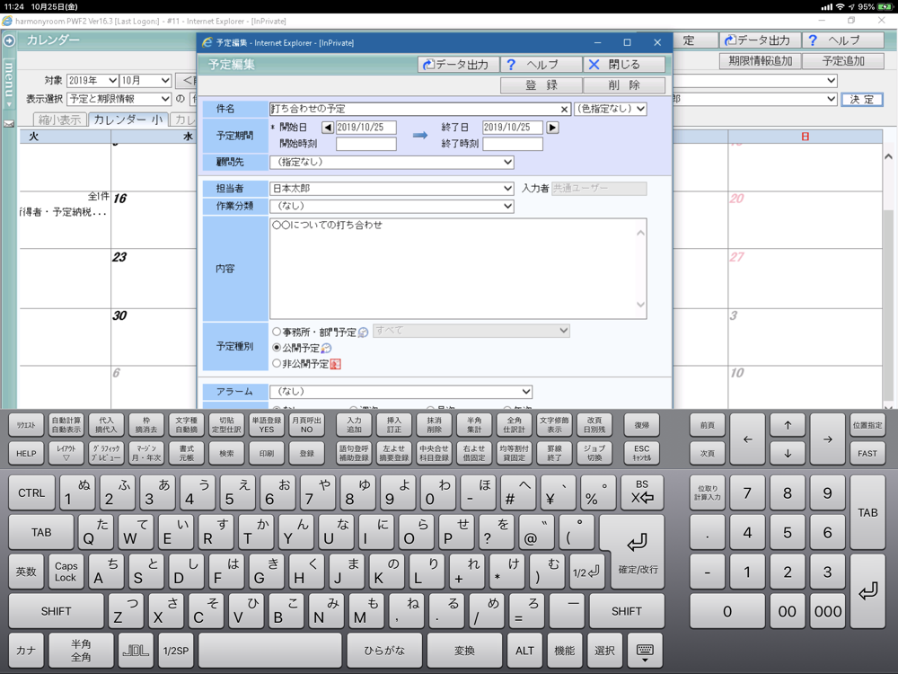This screenshot has width=898, height=674.
Task: Tap the left arrow key on keyboard
Action: pyautogui.click(x=747, y=439)
